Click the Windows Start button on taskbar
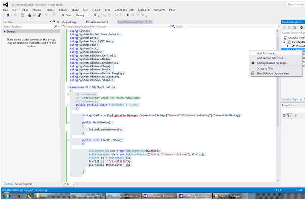 6,196
